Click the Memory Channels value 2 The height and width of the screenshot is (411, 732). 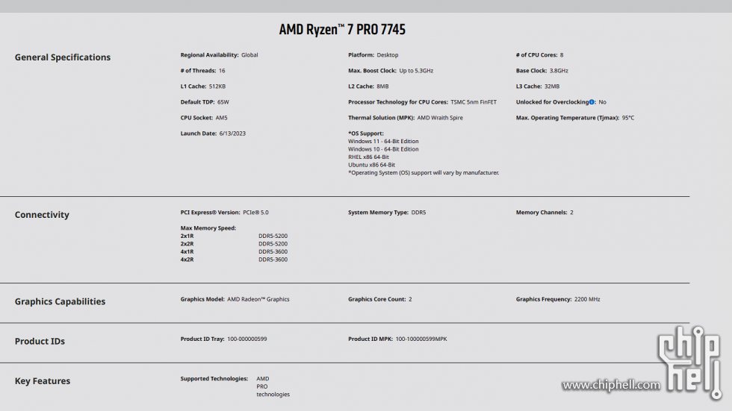(571, 213)
